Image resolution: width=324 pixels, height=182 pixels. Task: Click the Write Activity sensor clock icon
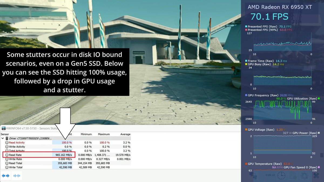point(7,147)
